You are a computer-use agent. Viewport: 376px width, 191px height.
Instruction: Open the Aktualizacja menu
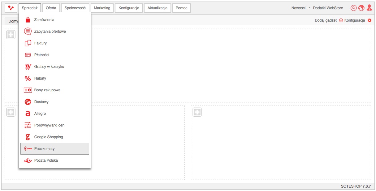pyautogui.click(x=158, y=8)
